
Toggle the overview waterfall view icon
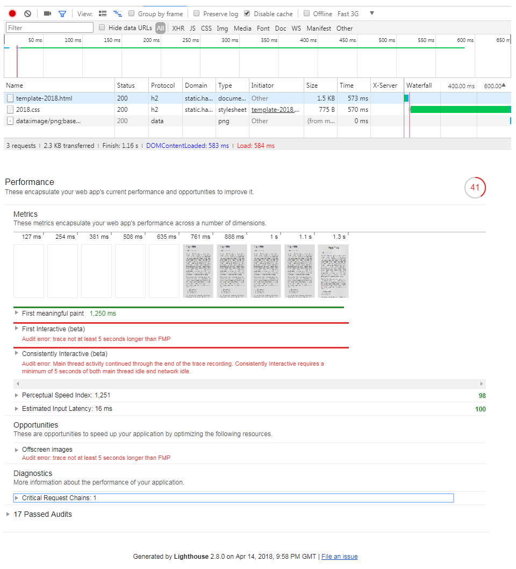coord(118,14)
